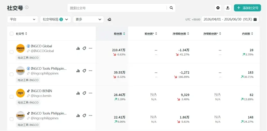This screenshot has height=131, width=267.
Task: Click the 添加社交号 button
Action: pyautogui.click(x=247, y=8)
